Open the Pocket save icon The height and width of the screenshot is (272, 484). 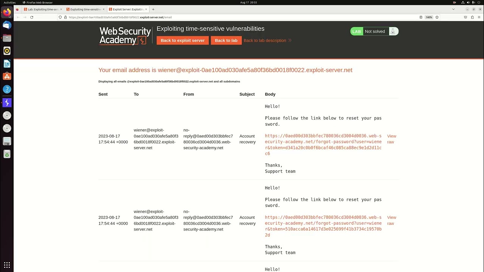coord(465,17)
